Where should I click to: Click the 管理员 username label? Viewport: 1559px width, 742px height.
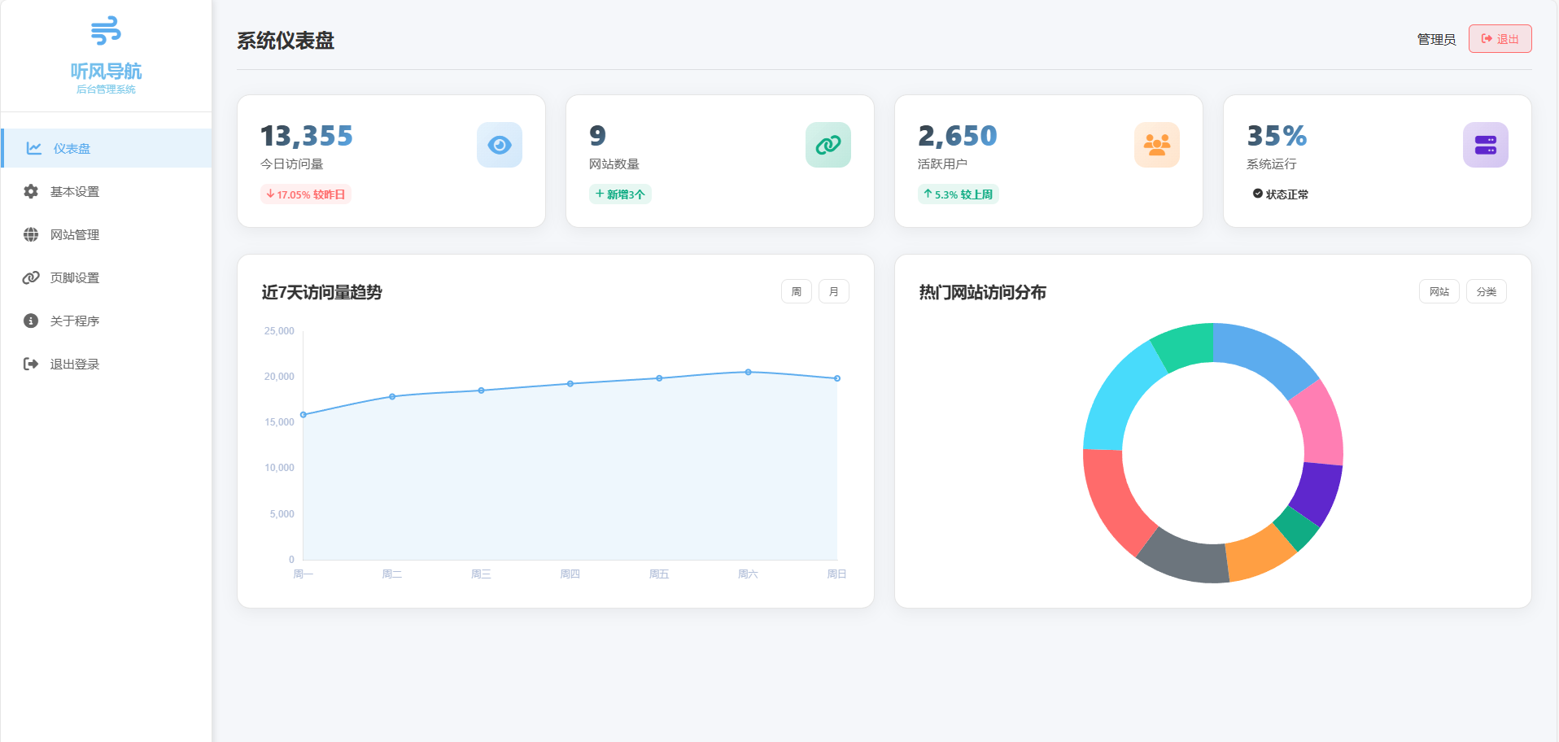point(1436,39)
